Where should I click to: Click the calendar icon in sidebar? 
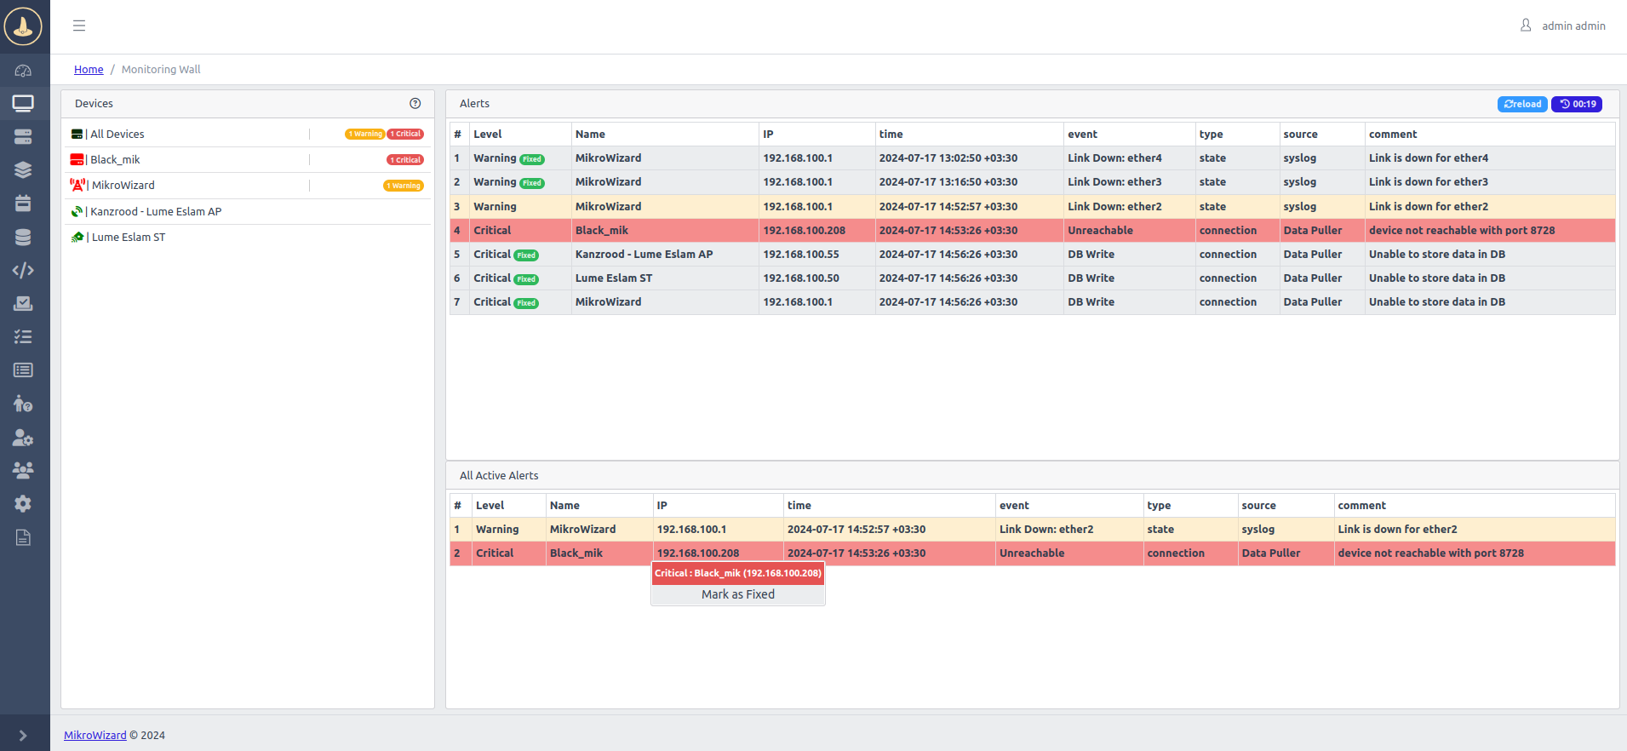pyautogui.click(x=23, y=204)
